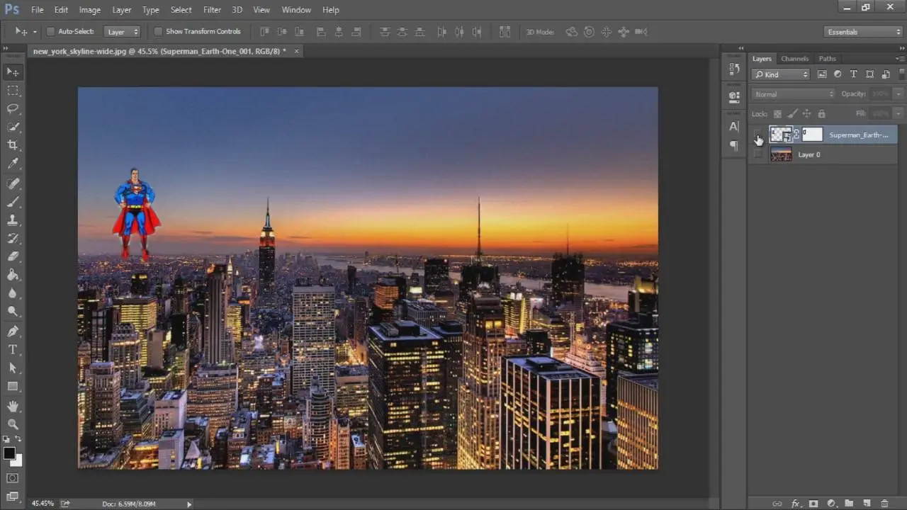Enable the Auto-Select checkbox

(x=50, y=32)
